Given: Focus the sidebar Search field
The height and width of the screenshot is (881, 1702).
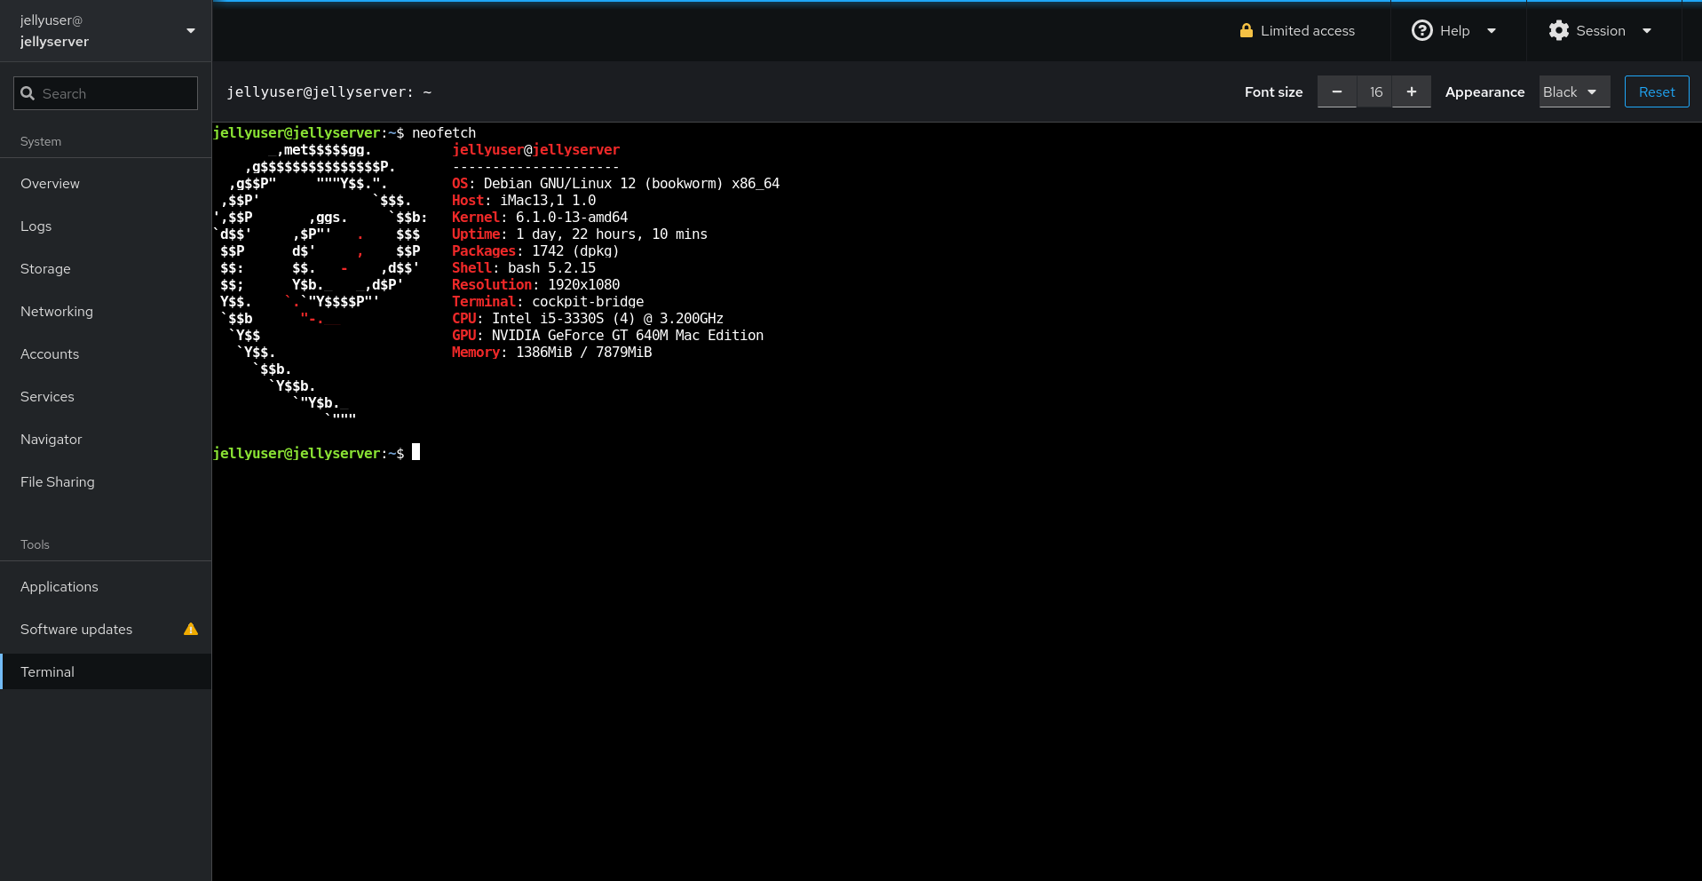Looking at the screenshot, I should tap(106, 93).
